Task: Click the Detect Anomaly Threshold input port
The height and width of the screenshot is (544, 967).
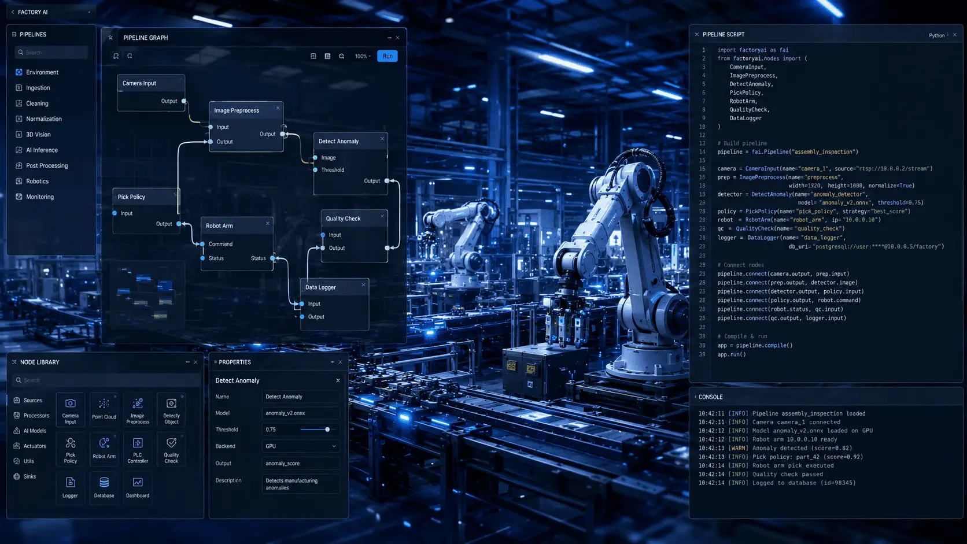Action: pos(315,170)
